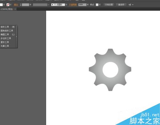Click the alignment icon in control bar
This screenshot has width=160, height=125.
(x=130, y=5)
